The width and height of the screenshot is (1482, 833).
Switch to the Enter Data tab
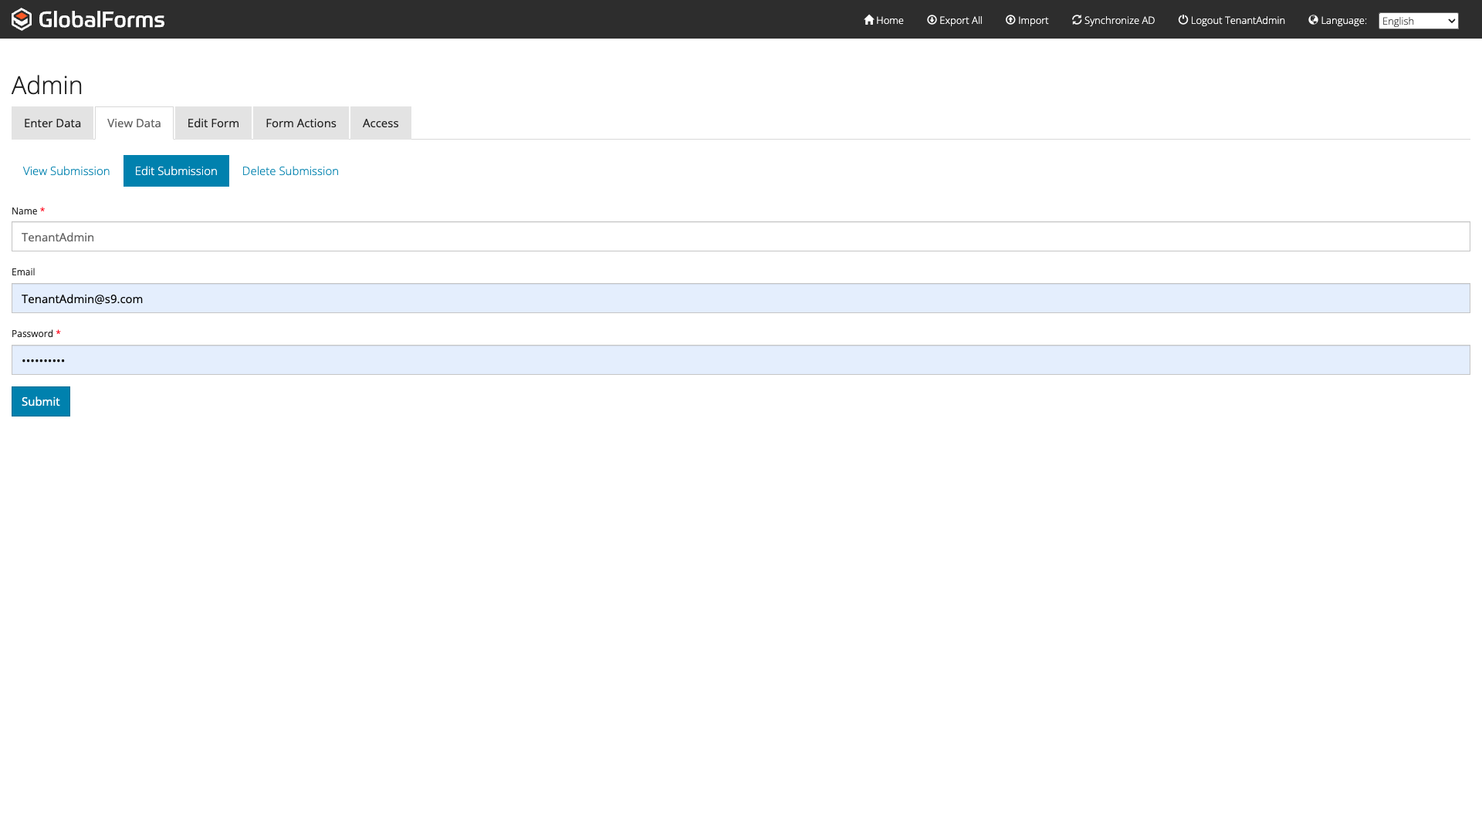(52, 123)
